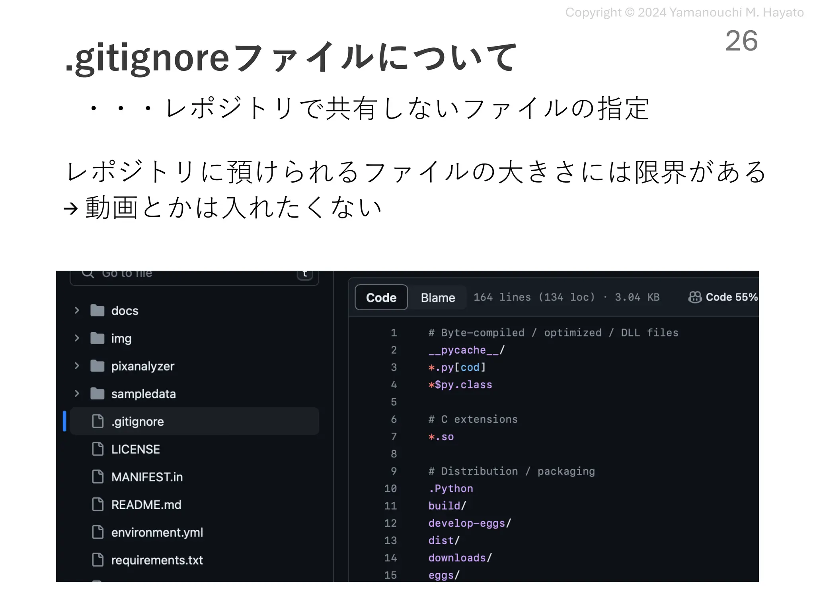
Task: Open the environment.yml file
Action: pyautogui.click(x=157, y=533)
